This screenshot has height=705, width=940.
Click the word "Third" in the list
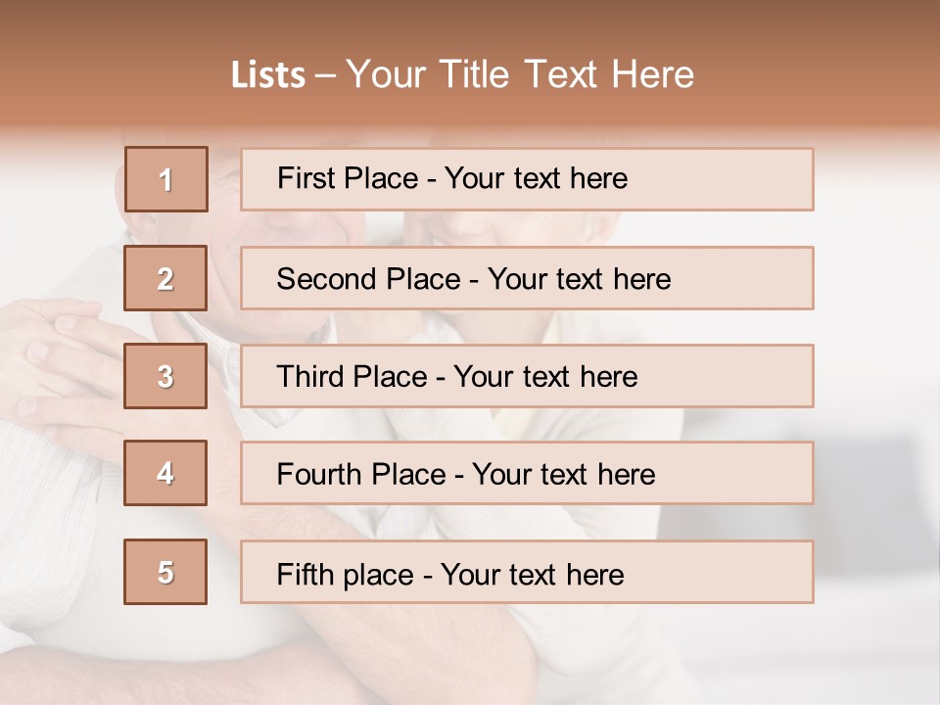pos(310,377)
